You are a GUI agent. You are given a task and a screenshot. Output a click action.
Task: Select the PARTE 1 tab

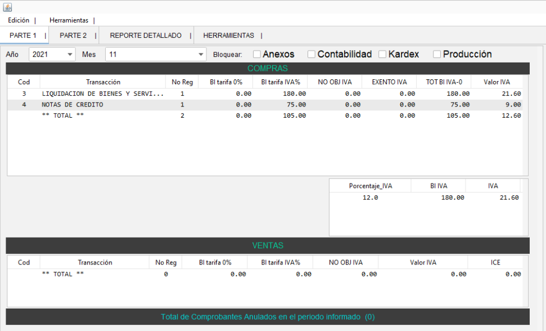click(x=23, y=35)
